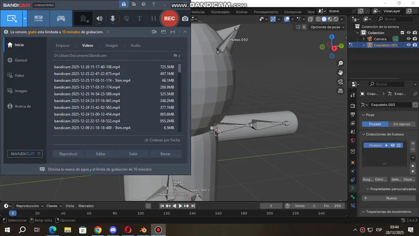This screenshot has width=419, height=236.
Task: Select HDMI device recording mode
Action: click(x=38, y=19)
